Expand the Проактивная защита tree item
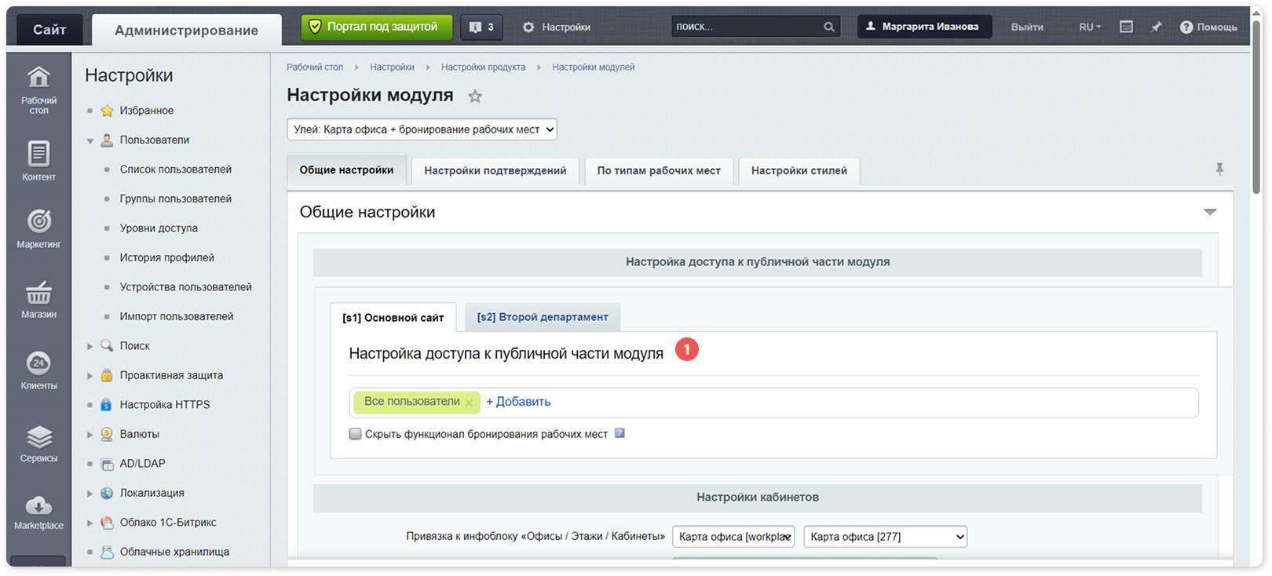 tap(90, 376)
